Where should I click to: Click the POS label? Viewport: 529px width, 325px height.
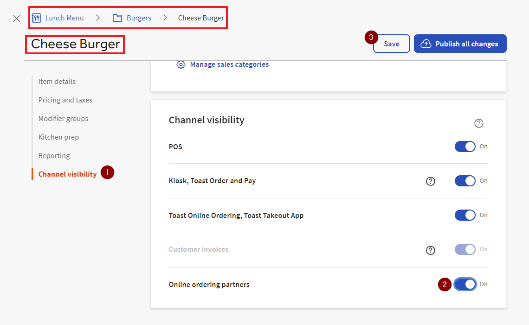pos(175,147)
